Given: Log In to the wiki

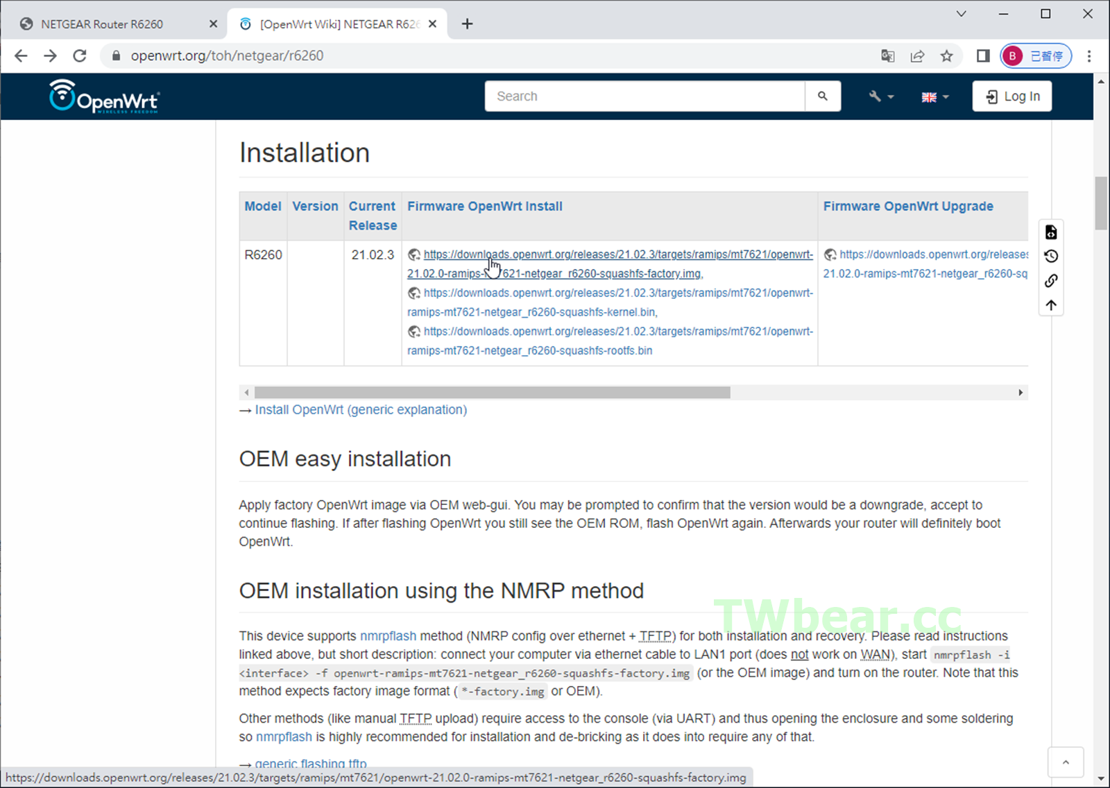Looking at the screenshot, I should pos(1012,96).
